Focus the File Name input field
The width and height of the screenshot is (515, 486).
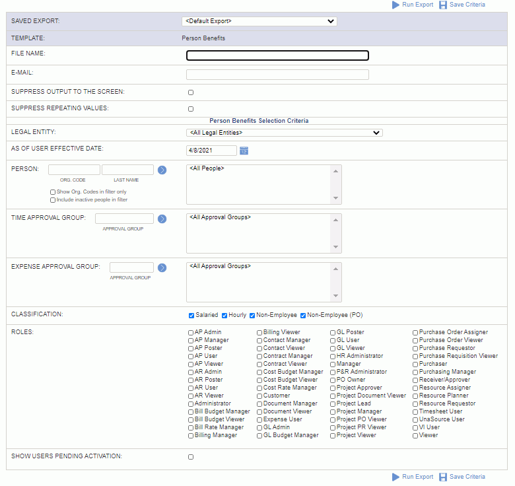click(277, 55)
